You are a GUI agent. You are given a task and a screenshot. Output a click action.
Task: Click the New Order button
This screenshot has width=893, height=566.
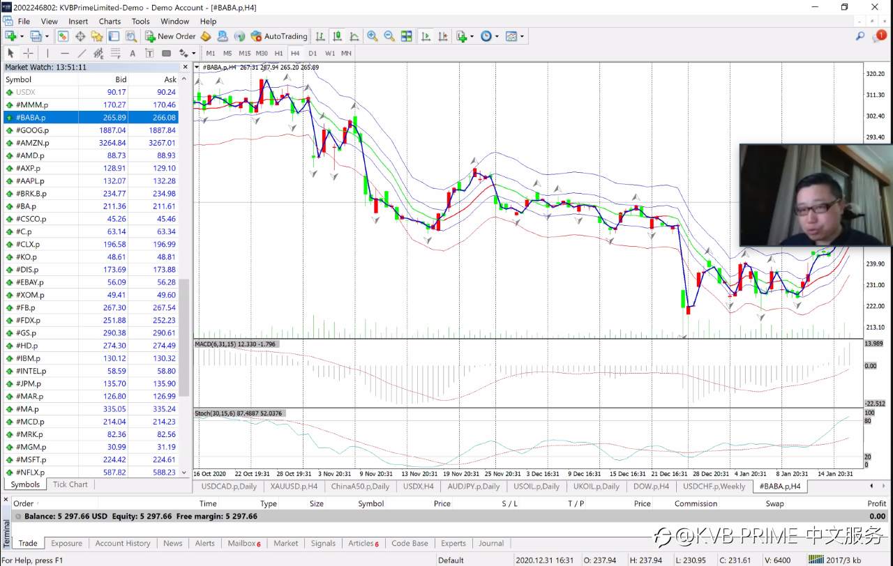(170, 36)
